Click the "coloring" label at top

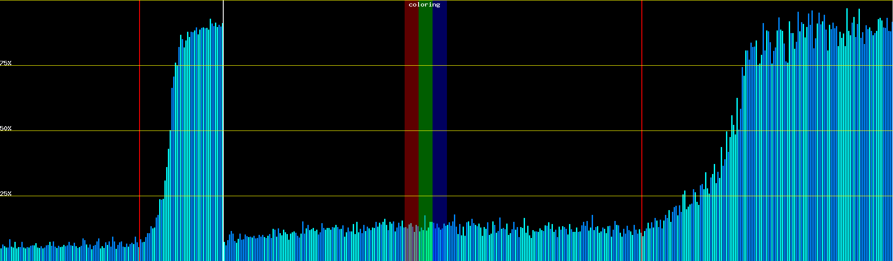click(424, 5)
